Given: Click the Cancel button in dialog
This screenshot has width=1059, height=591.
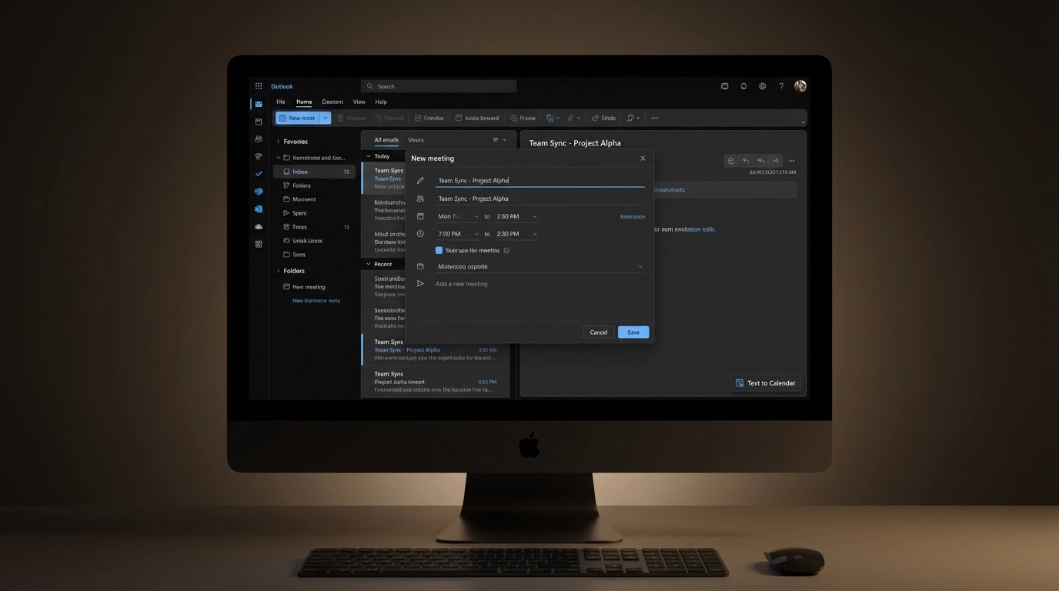Looking at the screenshot, I should (599, 332).
